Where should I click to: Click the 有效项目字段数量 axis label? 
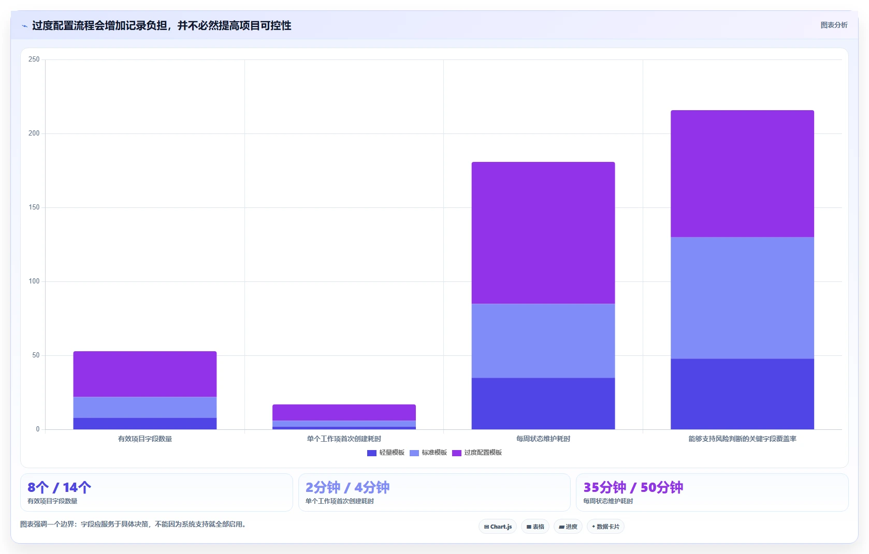tap(145, 439)
